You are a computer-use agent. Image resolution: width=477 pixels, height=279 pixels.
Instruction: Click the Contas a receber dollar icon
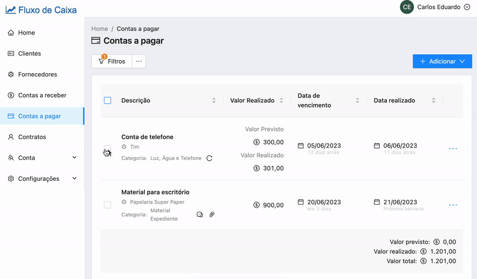tap(11, 95)
